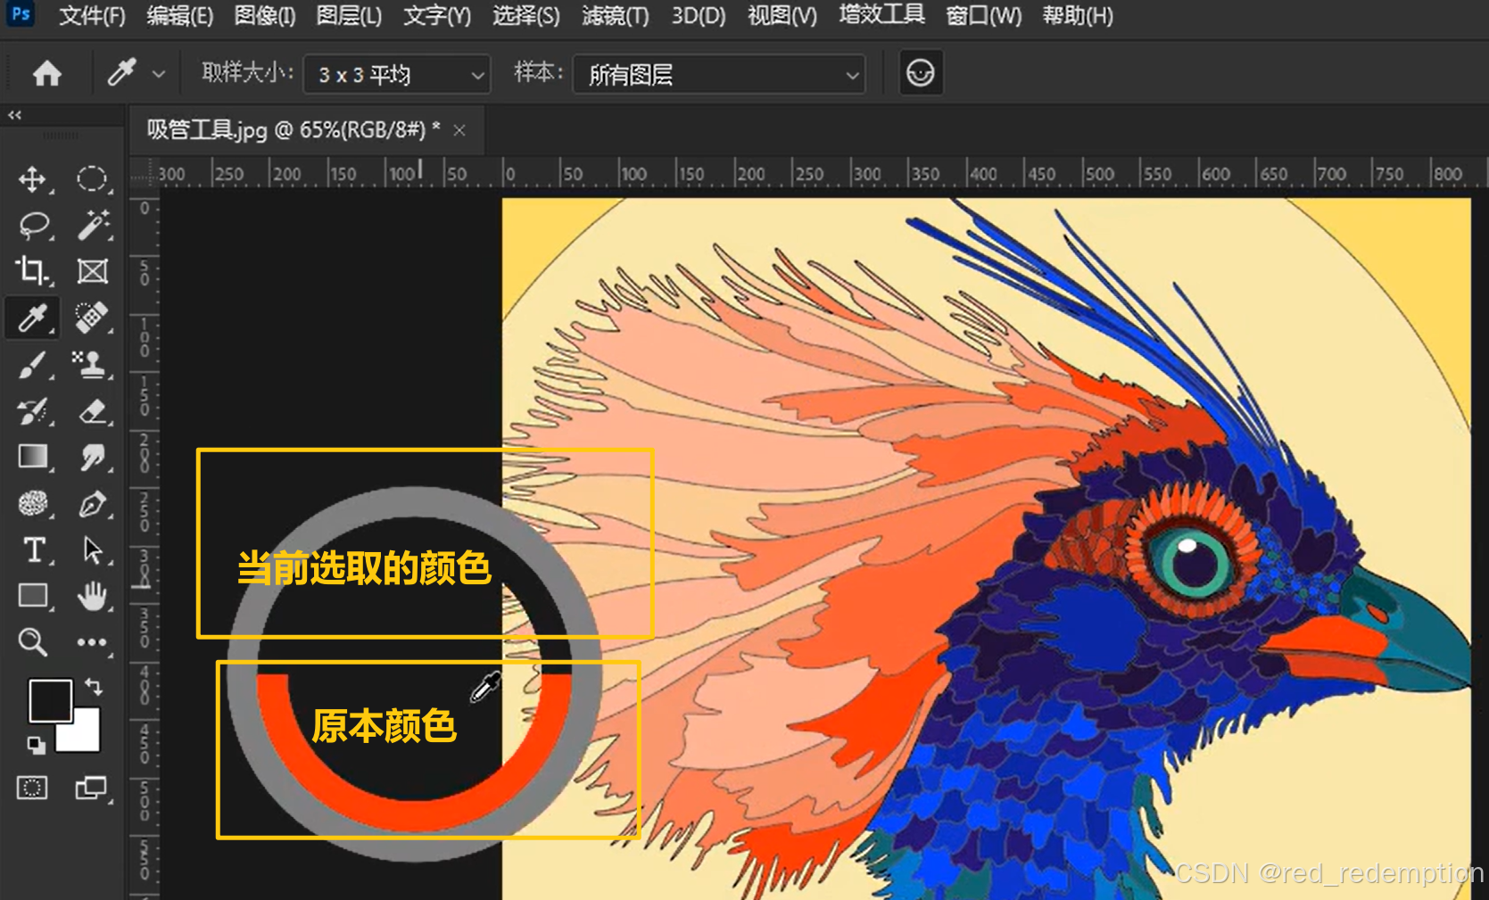Click the Home button
The width and height of the screenshot is (1489, 900).
tap(46, 73)
